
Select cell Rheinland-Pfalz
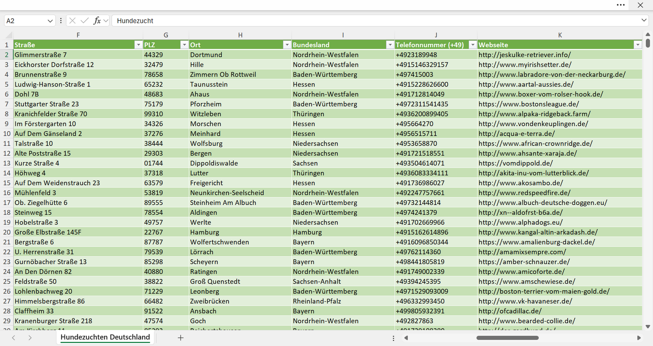343,301
